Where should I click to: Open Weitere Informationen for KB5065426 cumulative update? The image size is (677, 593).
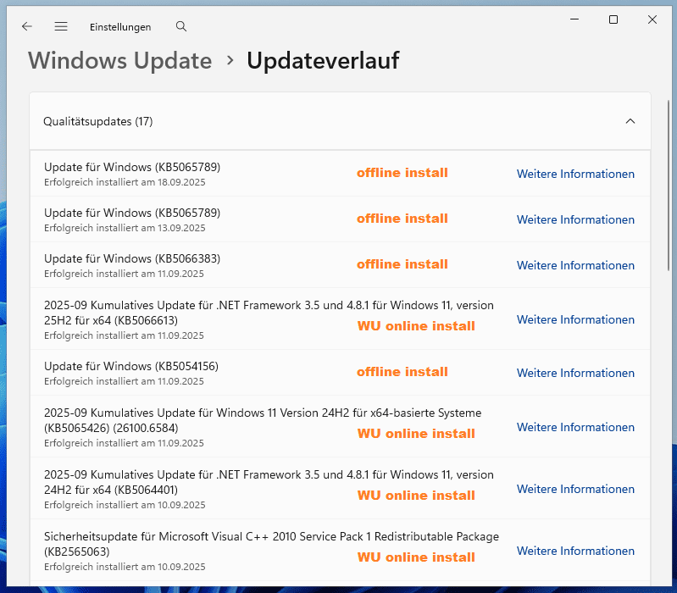tap(575, 427)
